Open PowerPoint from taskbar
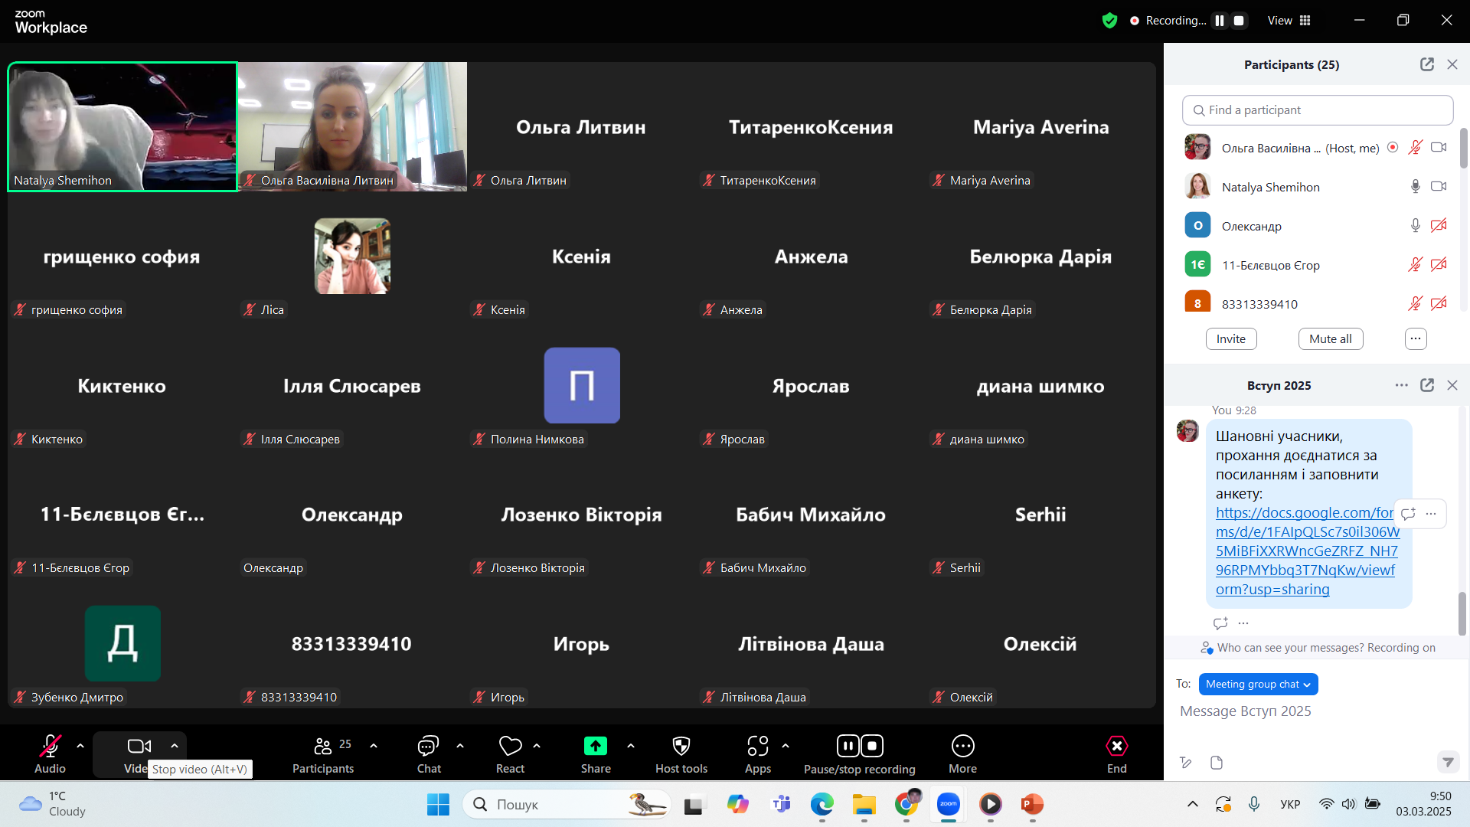1470x827 pixels. (x=1032, y=804)
